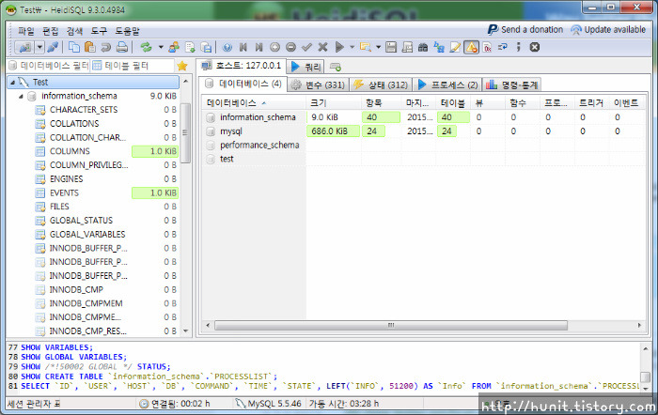658x415 pixels.
Task: Toggle the binary as hex 0x icon
Action: click(x=487, y=47)
